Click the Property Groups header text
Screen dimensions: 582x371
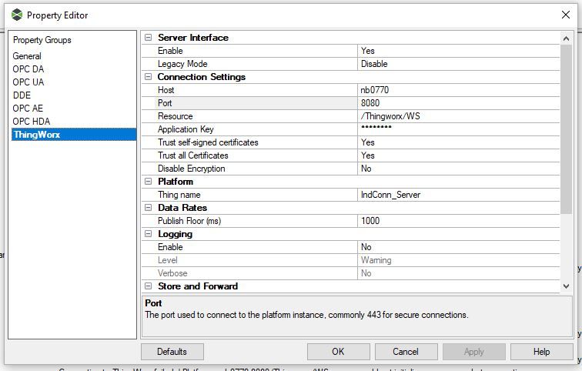[x=42, y=40]
